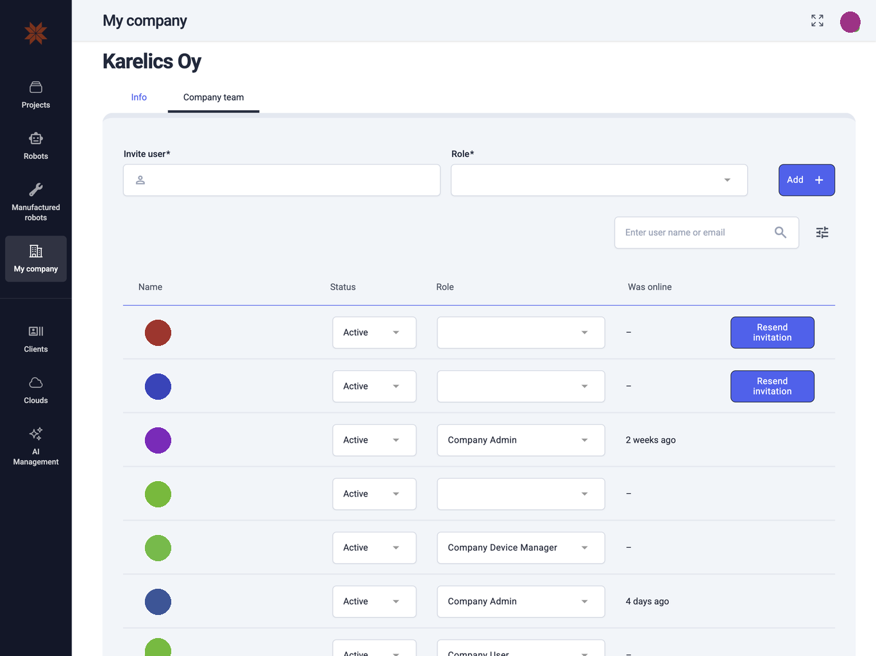Open the Status dropdown in the 4 days ago row
The height and width of the screenshot is (656, 876).
point(375,602)
